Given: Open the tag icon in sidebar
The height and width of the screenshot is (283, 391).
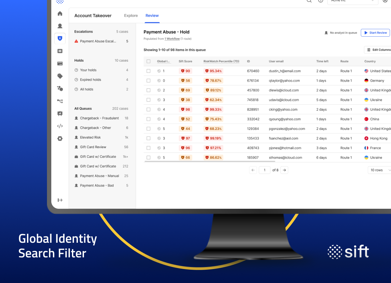Looking at the screenshot, I should click(x=60, y=76).
